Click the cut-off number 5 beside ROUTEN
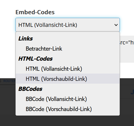The height and width of the screenshot is (126, 134). [x=1, y=81]
